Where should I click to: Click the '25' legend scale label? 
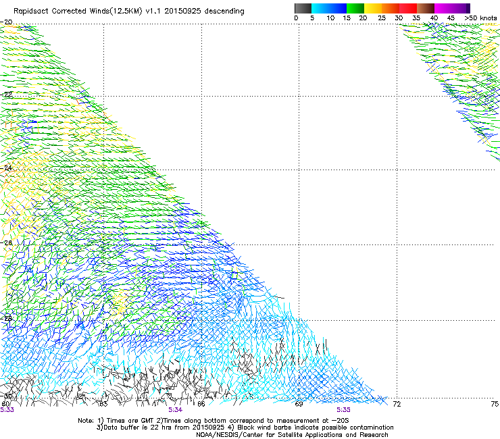click(x=382, y=18)
